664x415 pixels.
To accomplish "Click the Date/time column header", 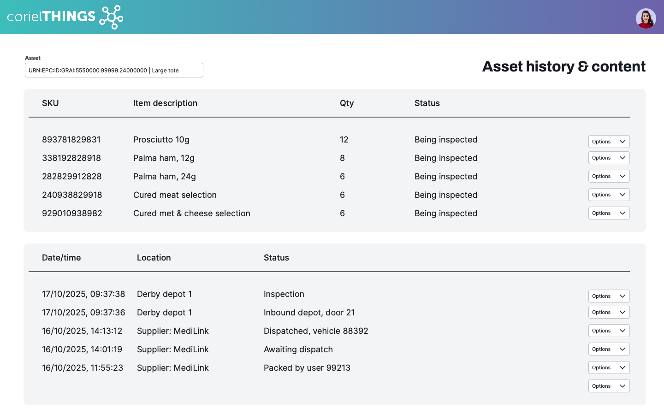I will coord(61,258).
